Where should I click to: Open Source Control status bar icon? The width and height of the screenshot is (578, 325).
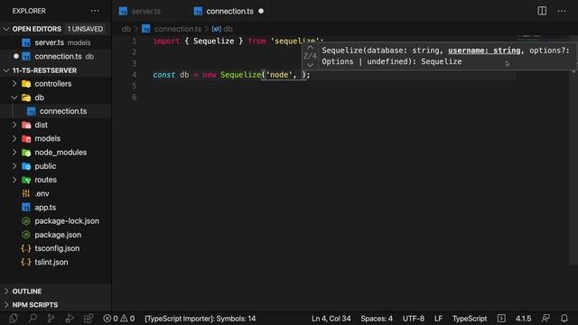(x=51, y=319)
